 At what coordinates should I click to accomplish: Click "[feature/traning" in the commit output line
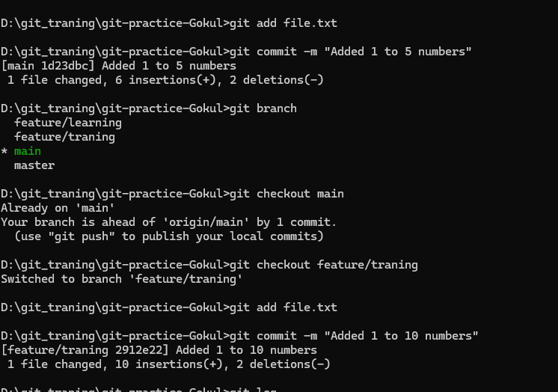coord(51,350)
